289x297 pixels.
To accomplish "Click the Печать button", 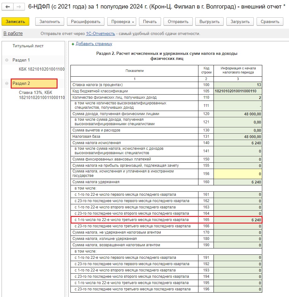I will coord(150,21).
